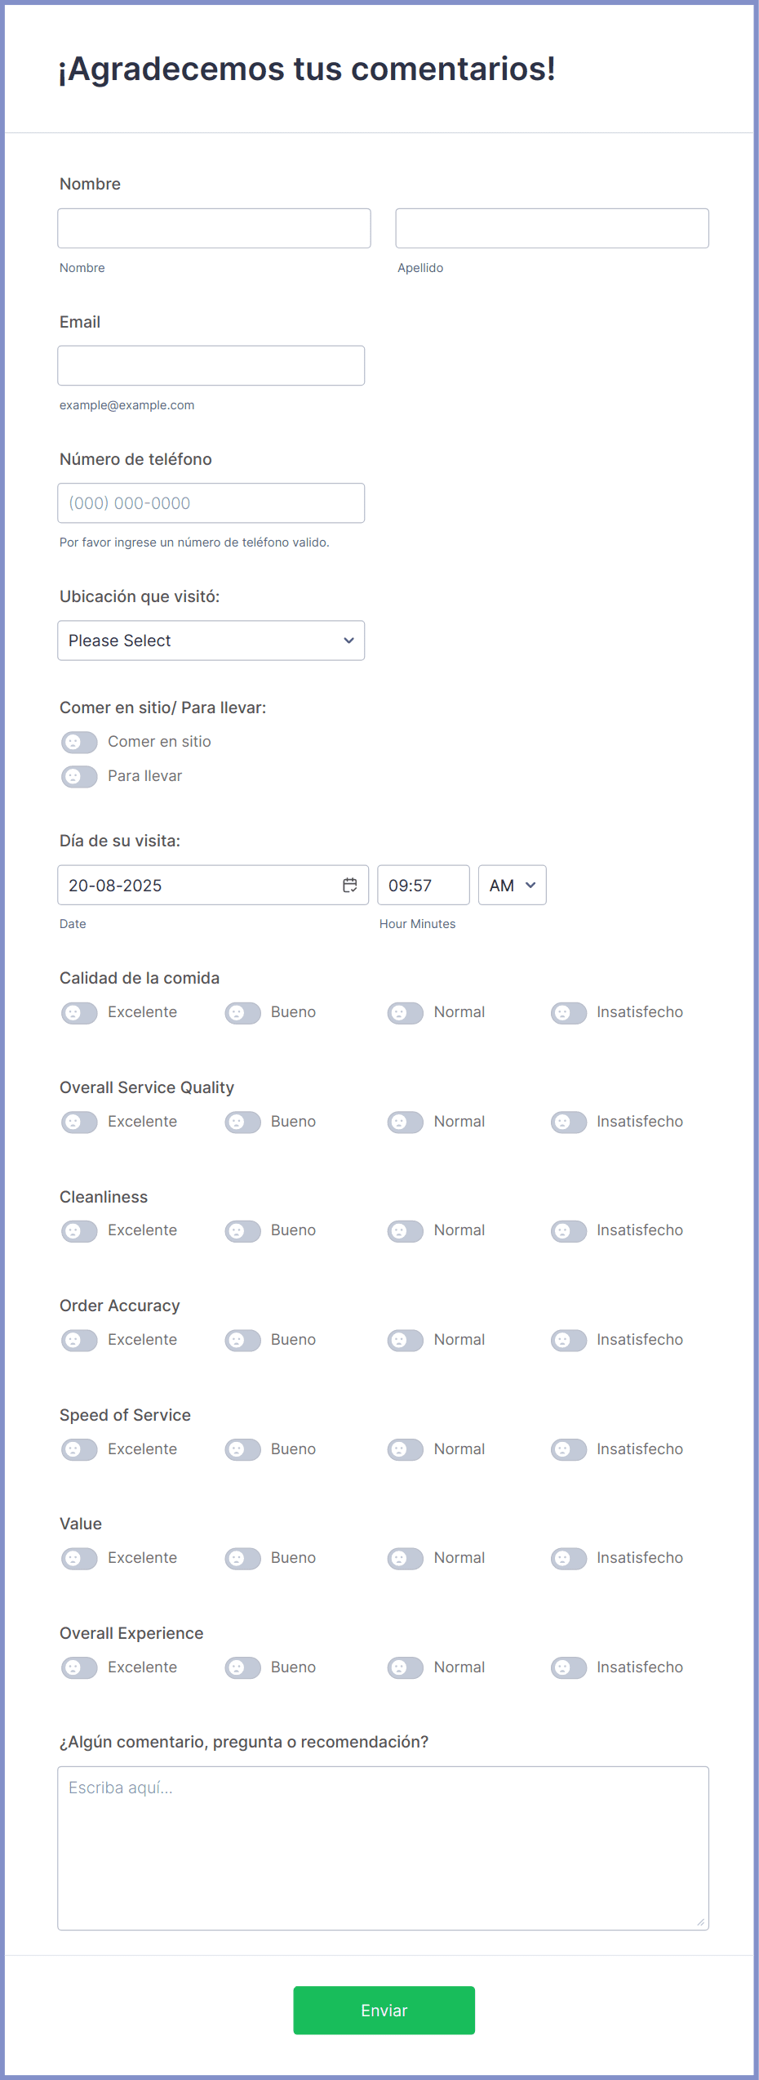This screenshot has width=759, height=2080.
Task: Toggle the Comer en sitio option
Action: (79, 743)
